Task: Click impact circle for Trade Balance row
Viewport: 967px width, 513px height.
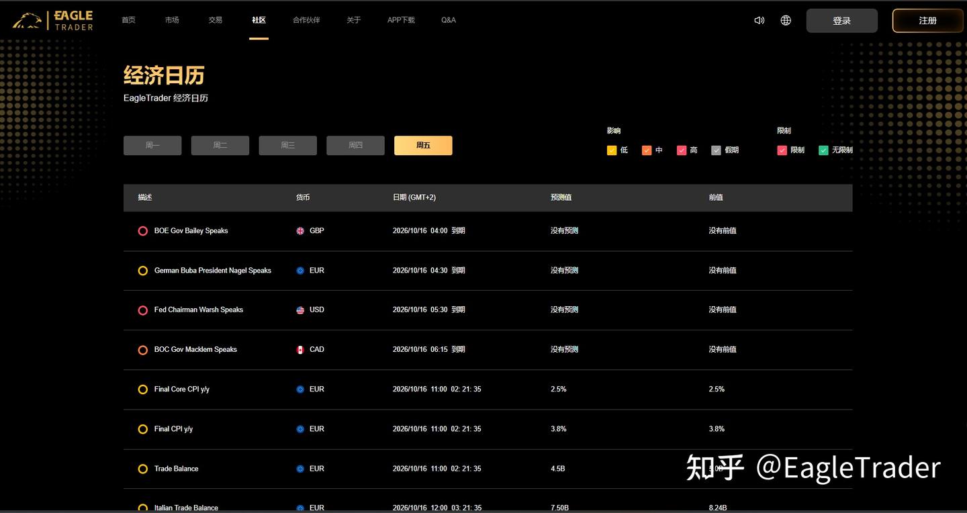Action: pyautogui.click(x=142, y=469)
